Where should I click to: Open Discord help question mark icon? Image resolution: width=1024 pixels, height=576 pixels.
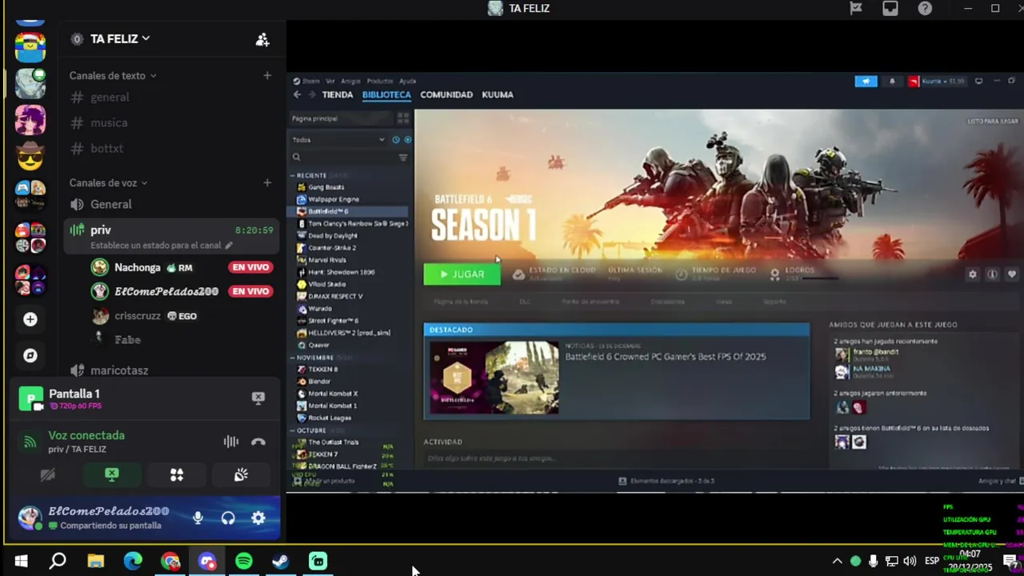coord(925,8)
